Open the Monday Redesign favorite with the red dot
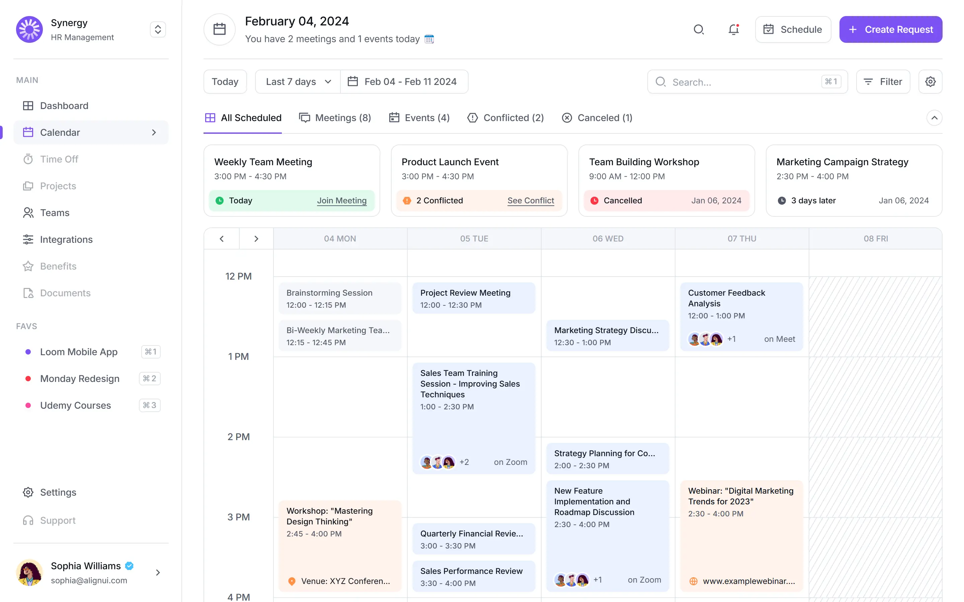The width and height of the screenshot is (964, 602). [80, 378]
